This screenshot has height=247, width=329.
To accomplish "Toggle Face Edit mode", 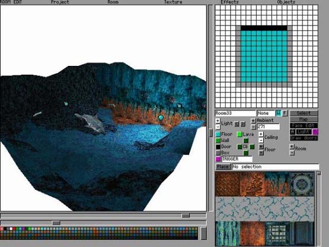I will 304,125.
